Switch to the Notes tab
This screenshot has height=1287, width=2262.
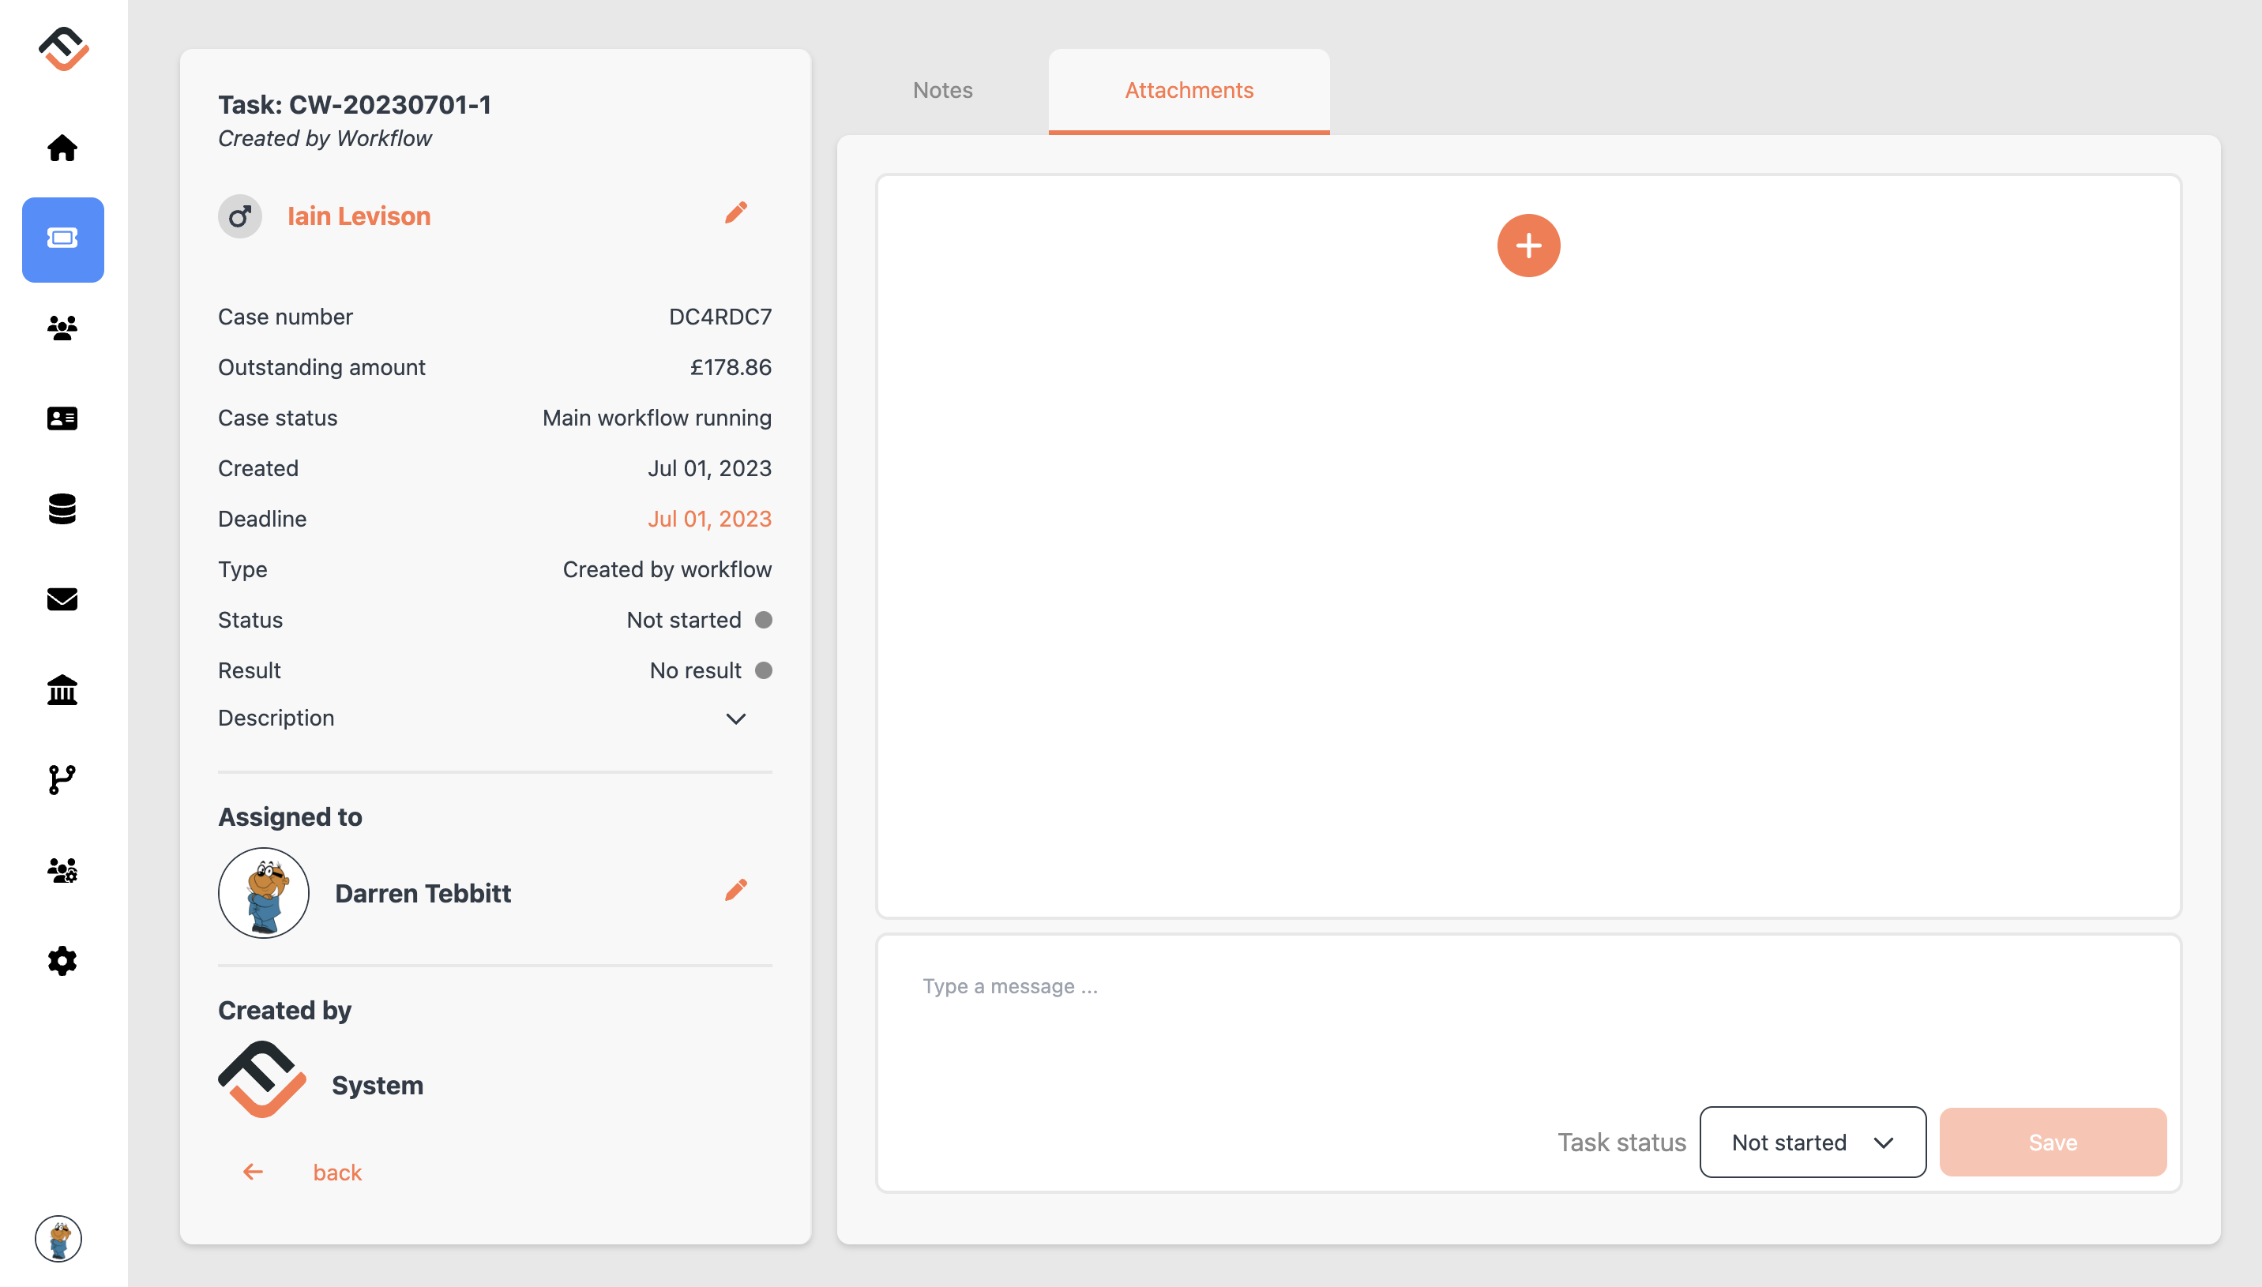point(943,90)
